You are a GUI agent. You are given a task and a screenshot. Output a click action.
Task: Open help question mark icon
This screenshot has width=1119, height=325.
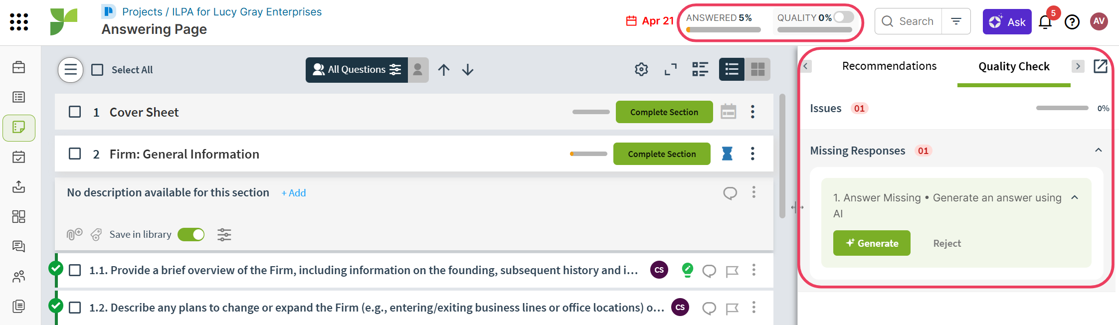pos(1072,22)
